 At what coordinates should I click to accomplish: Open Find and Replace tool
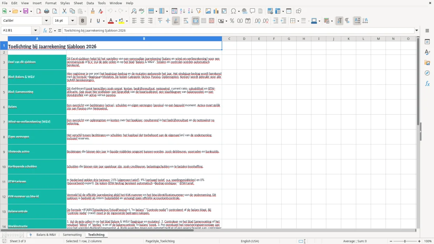click(x=134, y=11)
